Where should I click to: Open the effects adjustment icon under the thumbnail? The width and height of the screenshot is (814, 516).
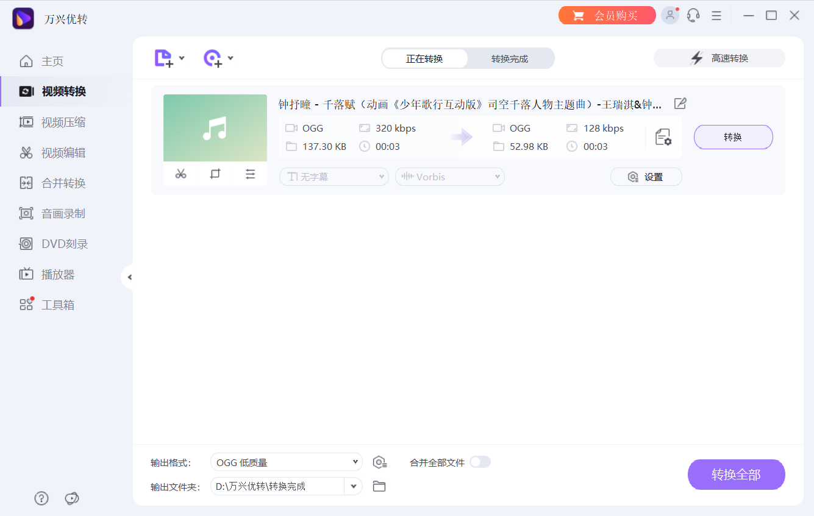(250, 174)
